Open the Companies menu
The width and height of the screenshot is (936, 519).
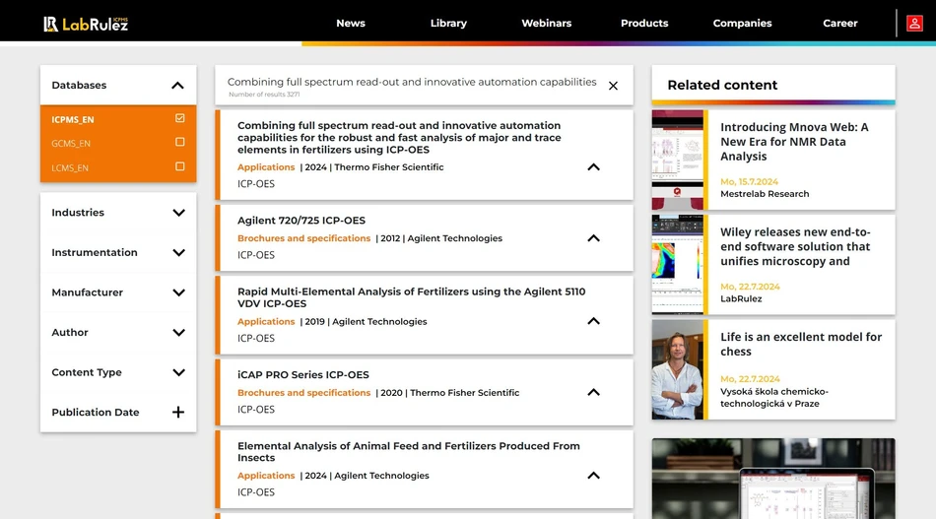pyautogui.click(x=742, y=24)
